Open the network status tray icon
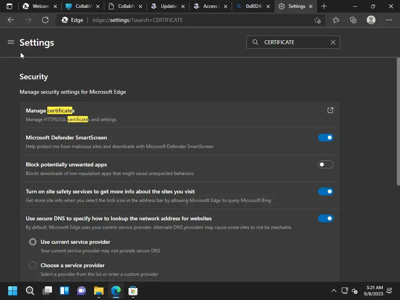This screenshot has height=300, width=400. [345, 291]
